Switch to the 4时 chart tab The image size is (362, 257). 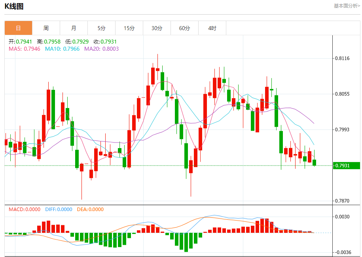pos(212,28)
